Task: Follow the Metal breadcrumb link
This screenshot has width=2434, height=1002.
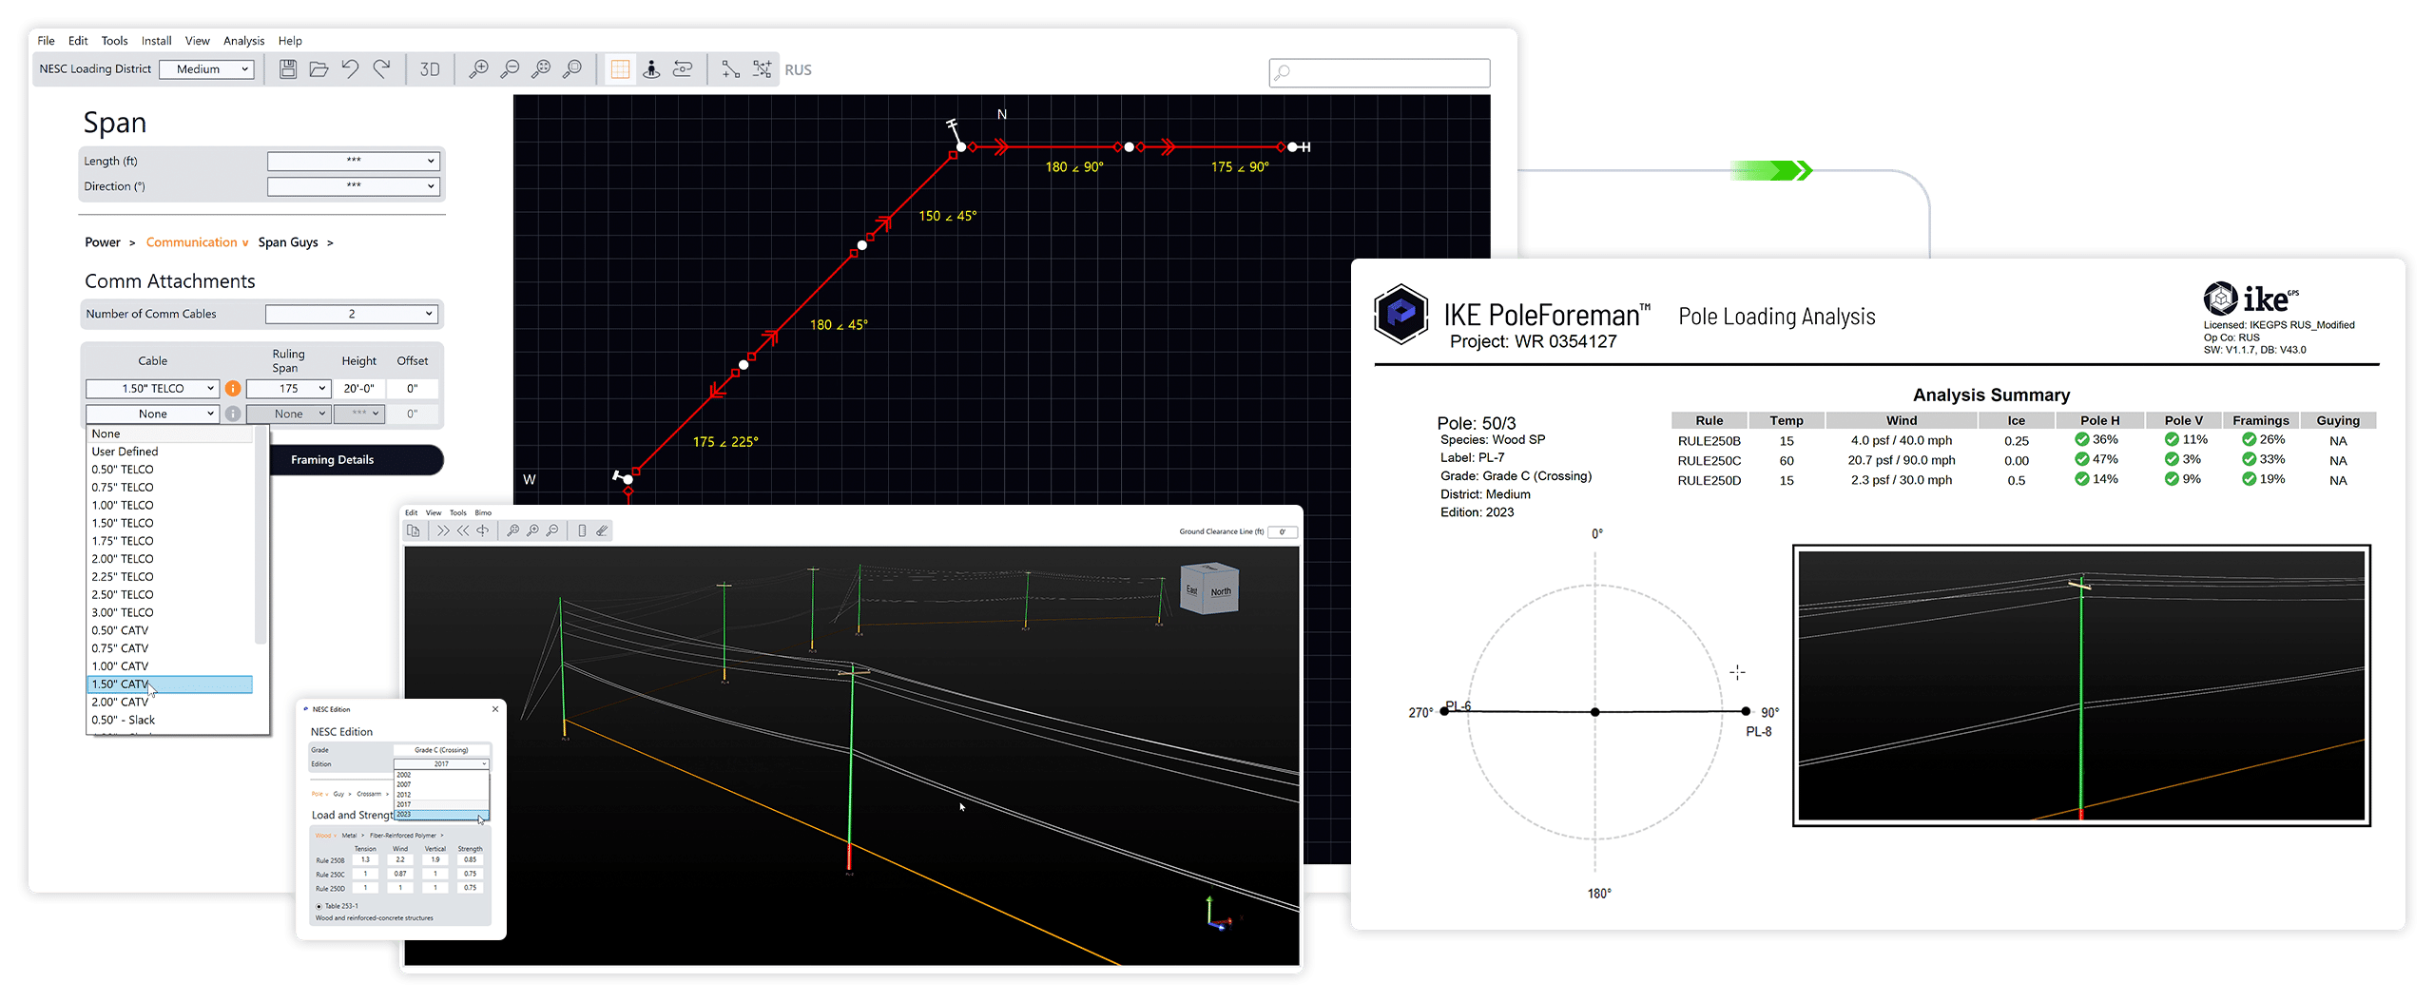Action: click(350, 836)
